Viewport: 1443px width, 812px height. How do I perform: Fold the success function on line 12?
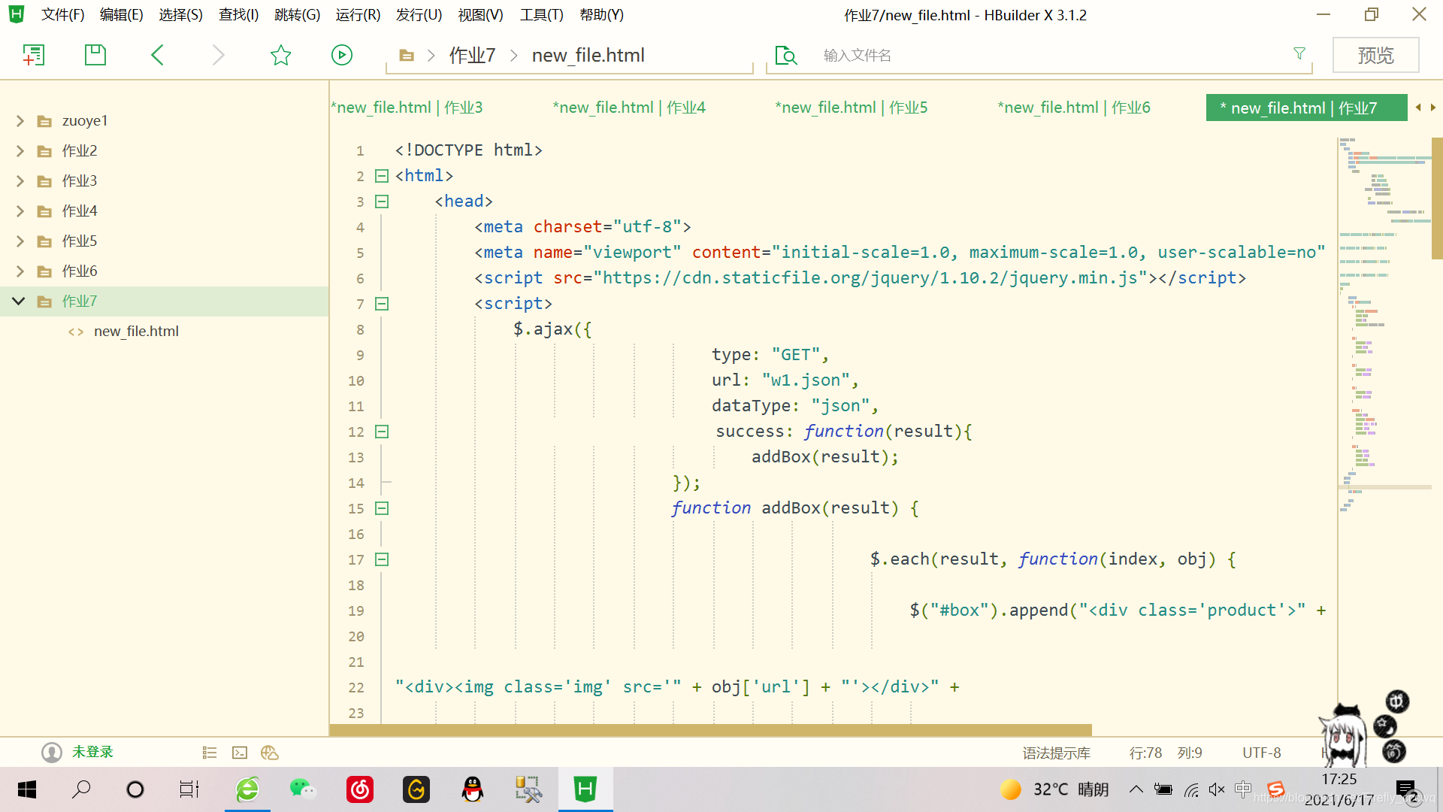382,432
